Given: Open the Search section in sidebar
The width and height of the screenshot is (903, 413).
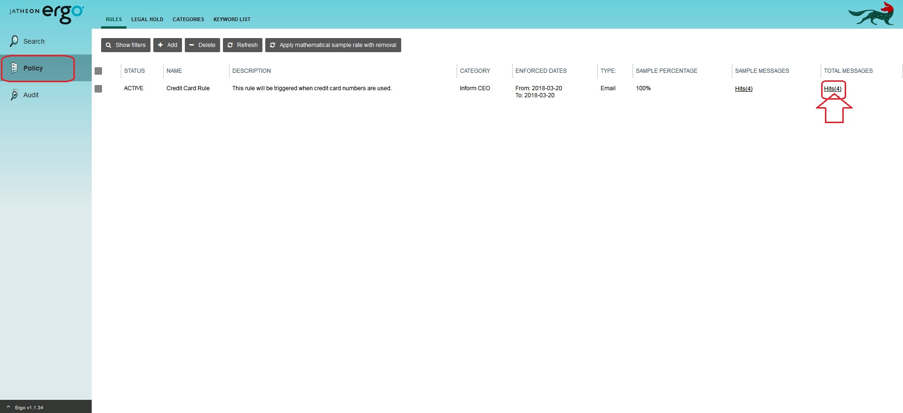Looking at the screenshot, I should click(46, 41).
